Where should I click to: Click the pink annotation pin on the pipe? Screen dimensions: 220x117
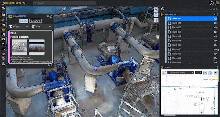click(96, 68)
